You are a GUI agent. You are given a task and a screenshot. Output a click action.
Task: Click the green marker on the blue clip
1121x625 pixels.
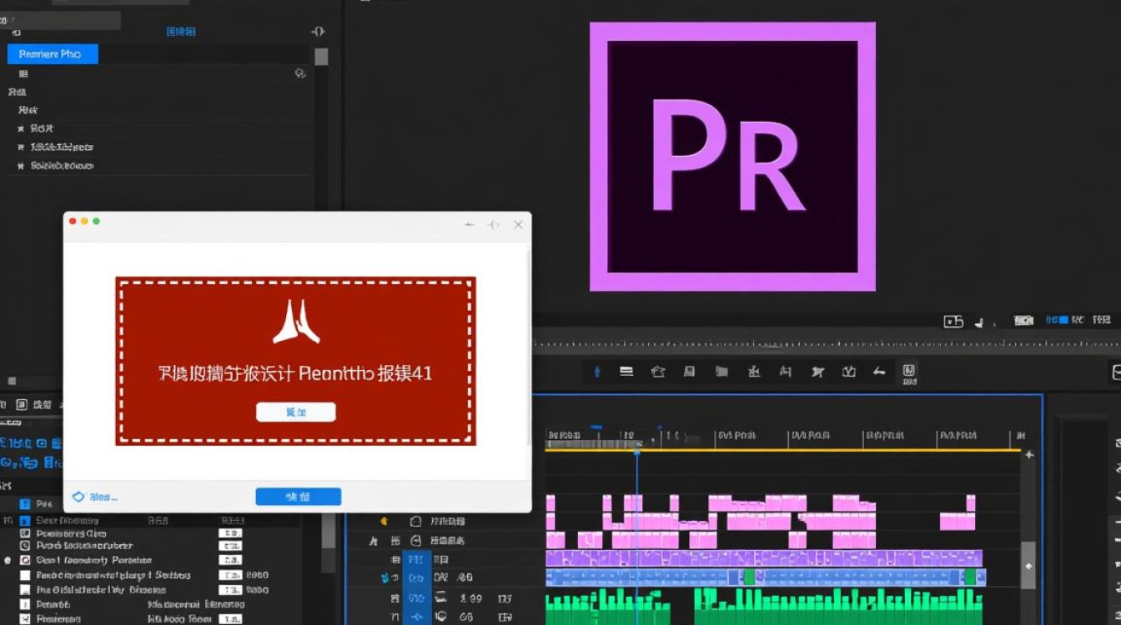tap(749, 577)
